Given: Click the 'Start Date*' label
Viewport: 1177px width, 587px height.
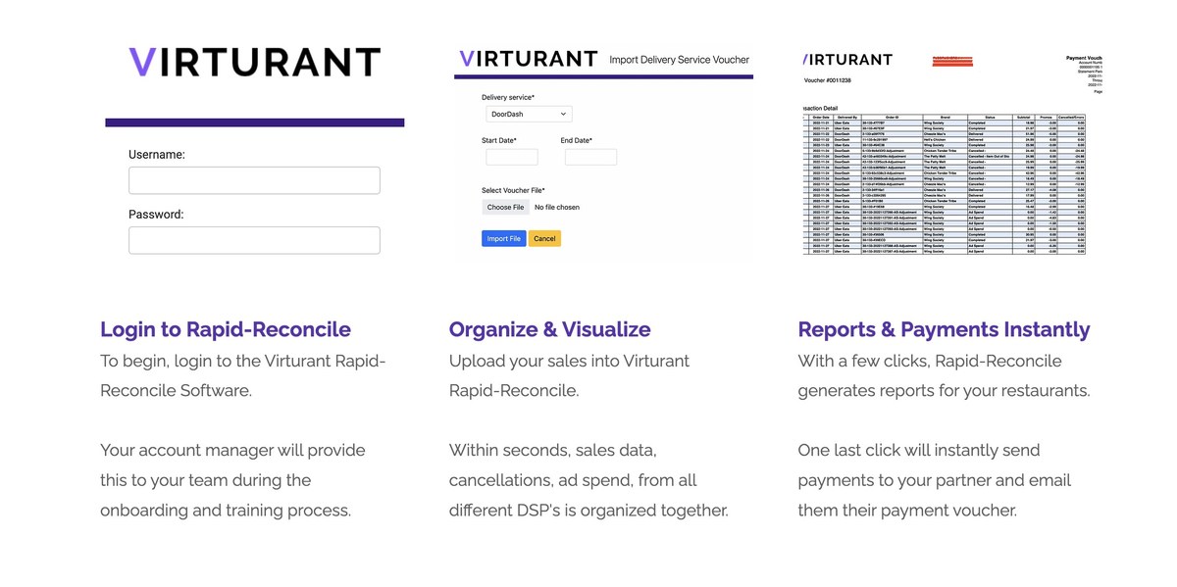Looking at the screenshot, I should 499,140.
